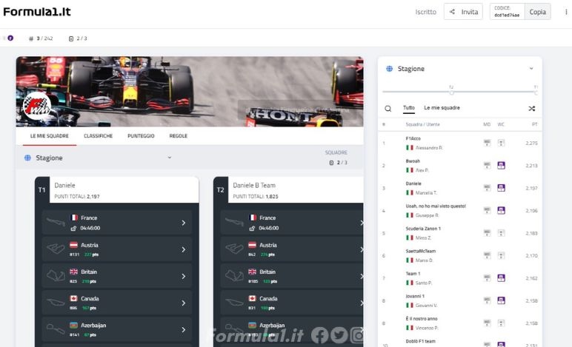Click Twitter icon in the watermark

338,335
